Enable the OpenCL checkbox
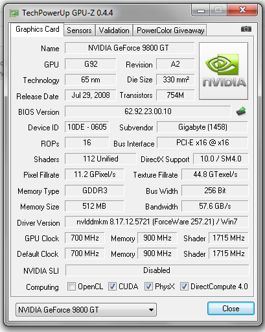The height and width of the screenshot is (332, 265). pyautogui.click(x=71, y=287)
